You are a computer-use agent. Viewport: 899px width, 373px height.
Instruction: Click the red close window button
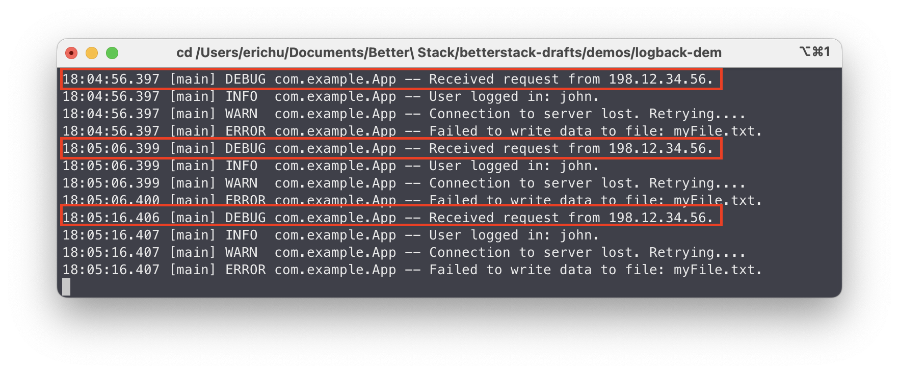click(72, 53)
